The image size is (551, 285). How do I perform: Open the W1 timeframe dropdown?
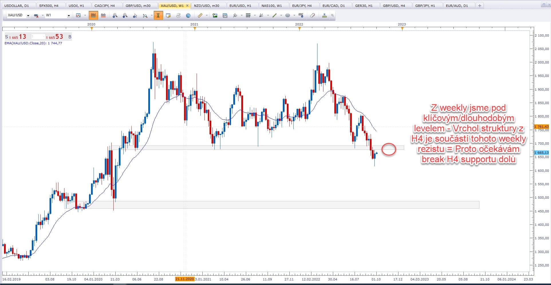(69, 16)
